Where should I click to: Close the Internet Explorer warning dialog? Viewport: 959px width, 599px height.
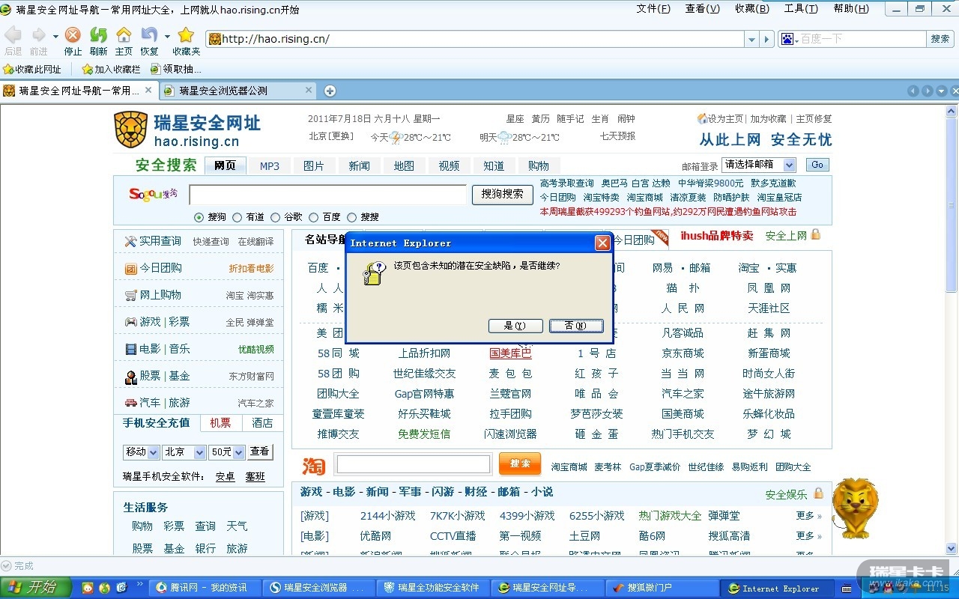point(602,243)
